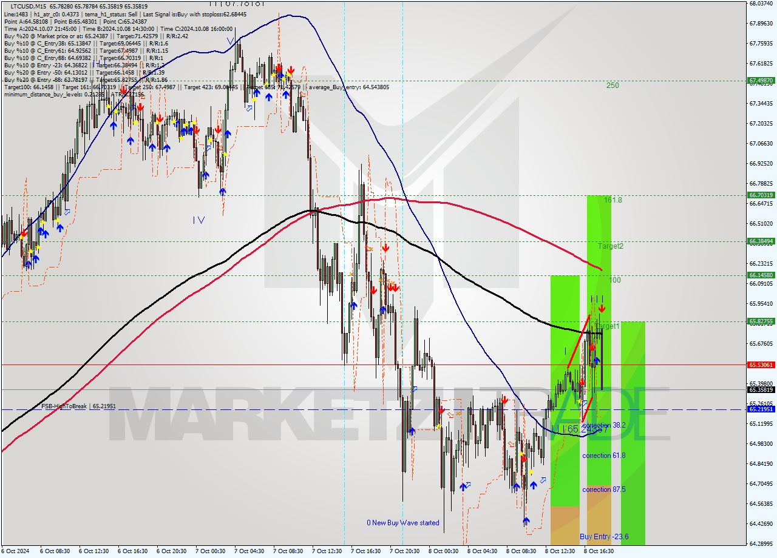
Task: Click the 66.92590 axis price label
Action: click(761, 164)
